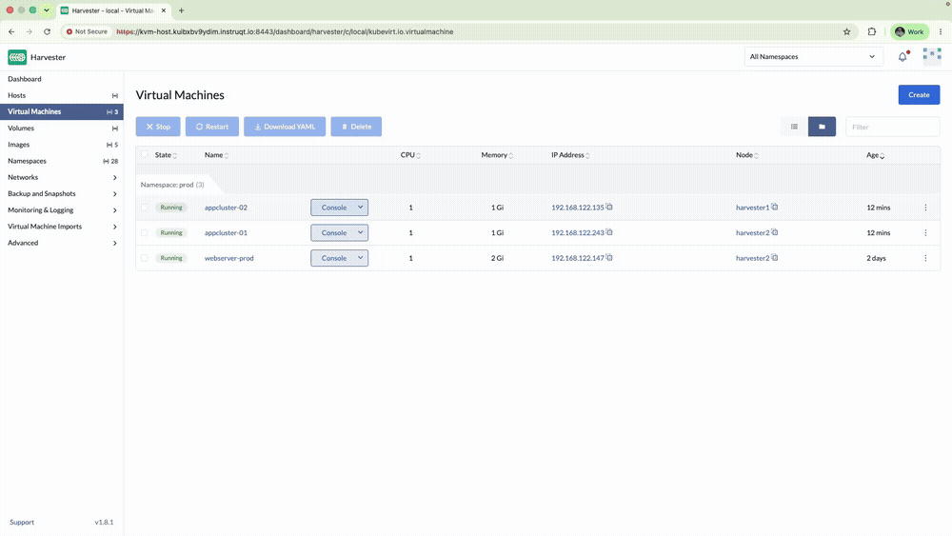
Task: Copy IP address 192.168.122.147
Action: point(609,258)
